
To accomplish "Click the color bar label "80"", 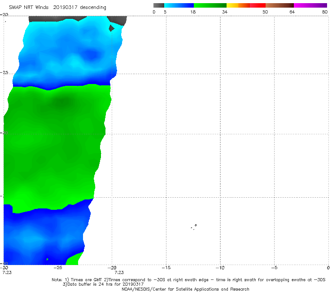I will tap(325, 12).
